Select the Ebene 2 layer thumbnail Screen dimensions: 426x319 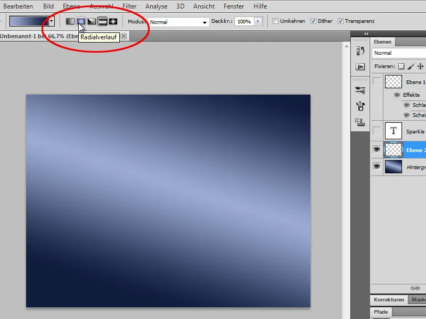point(394,150)
